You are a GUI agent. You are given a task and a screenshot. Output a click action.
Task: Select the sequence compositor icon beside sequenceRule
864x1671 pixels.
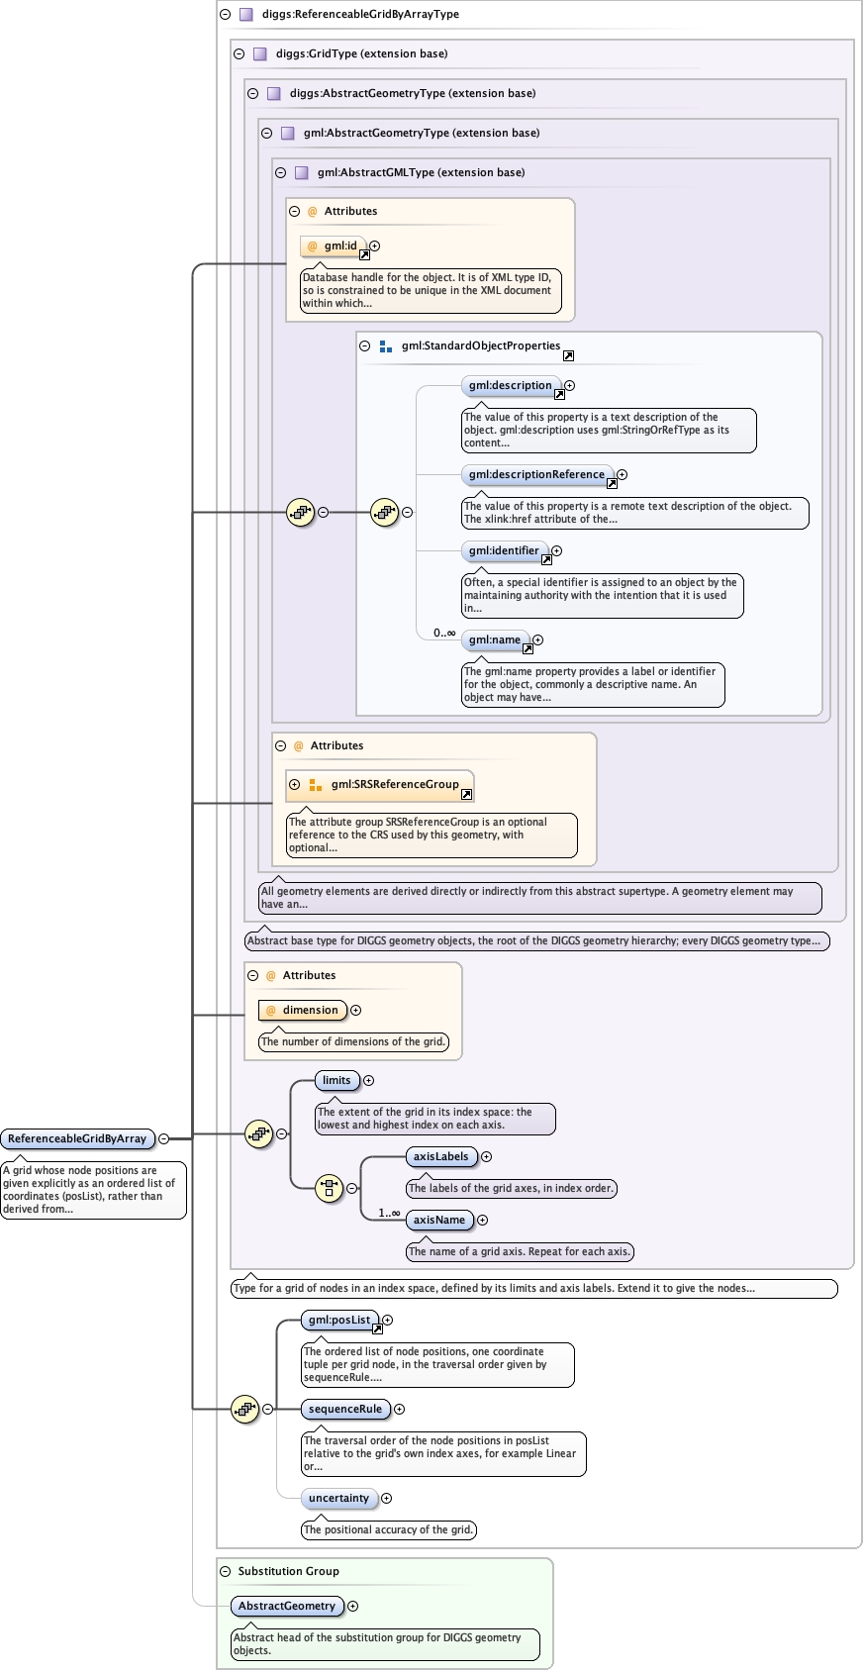click(244, 1409)
